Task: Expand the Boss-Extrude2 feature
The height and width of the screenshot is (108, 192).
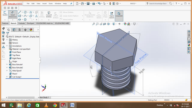Action: point(7,67)
